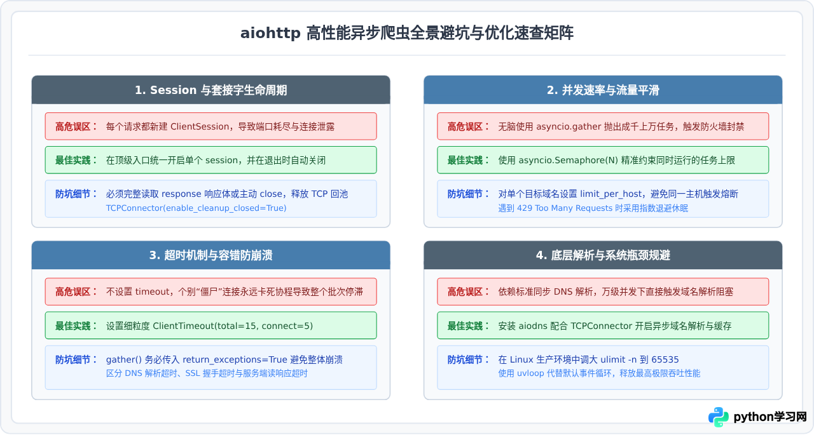Image resolution: width=814 pixels, height=435 pixels.
Task: Select header '2. 并发速率与流量平滑'
Action: tap(603, 90)
